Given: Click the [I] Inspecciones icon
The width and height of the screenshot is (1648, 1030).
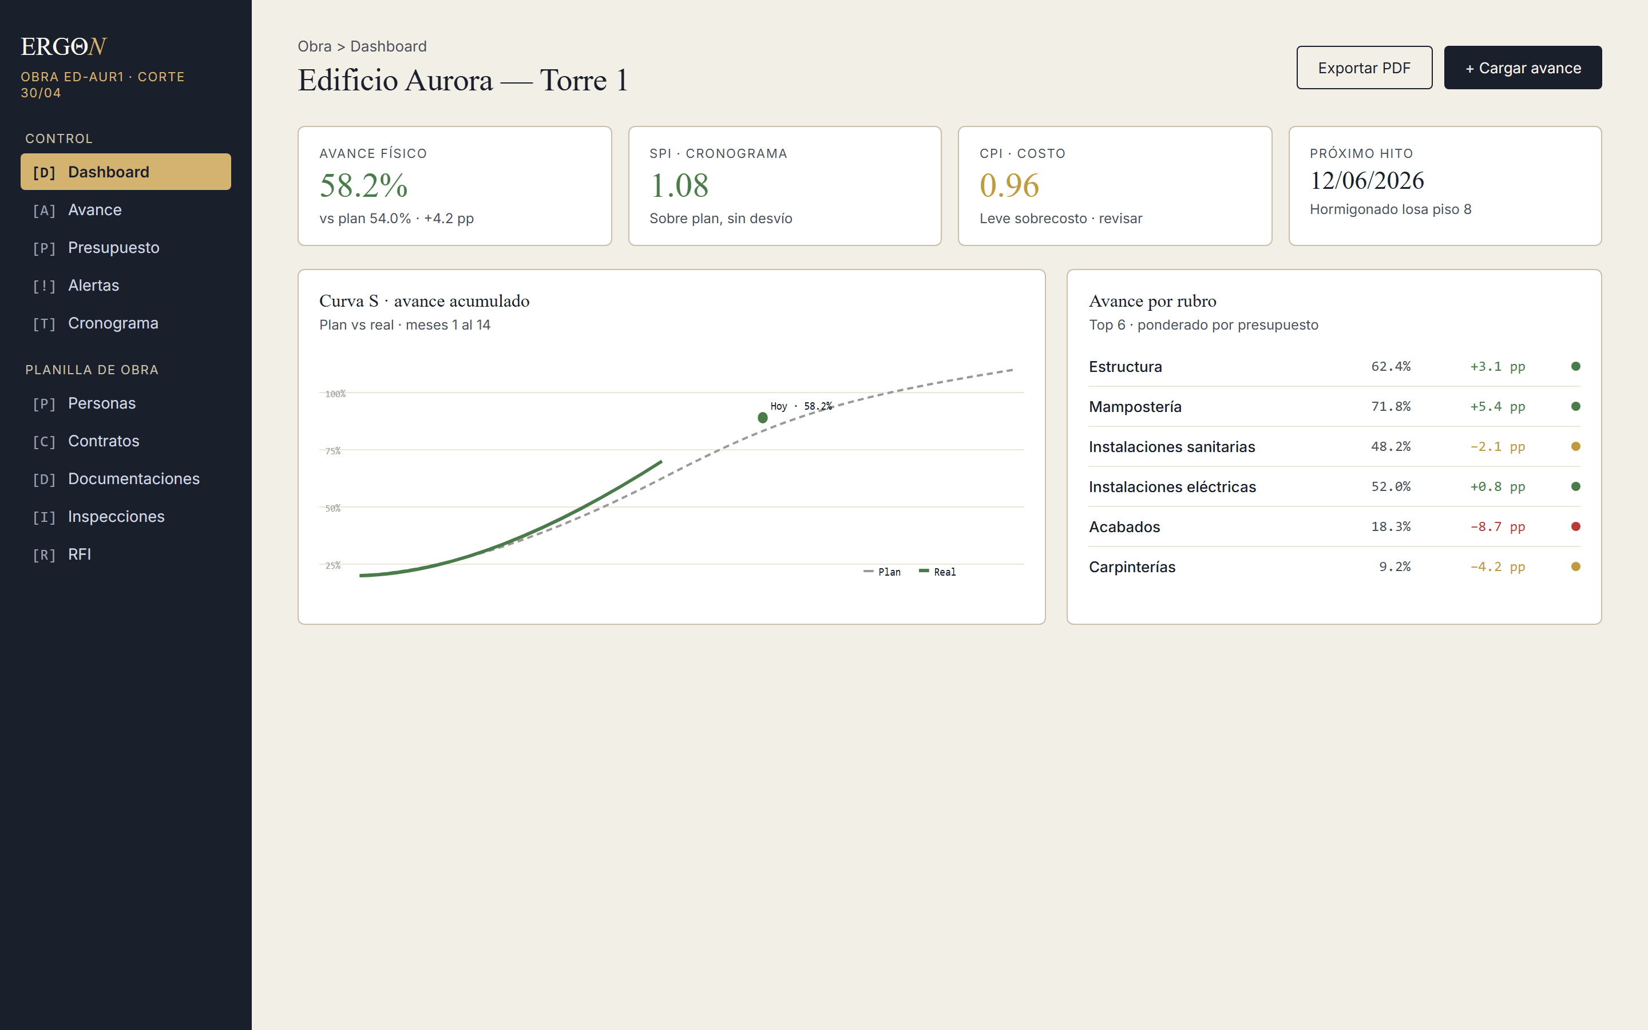Looking at the screenshot, I should 44,517.
